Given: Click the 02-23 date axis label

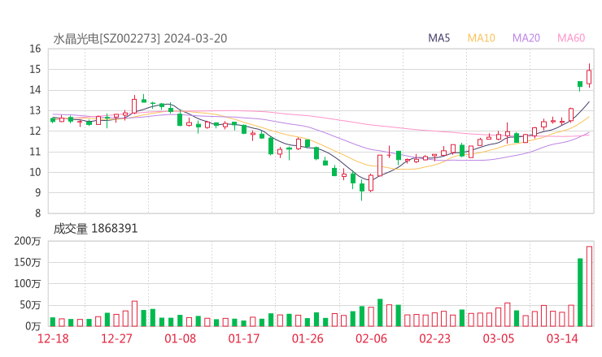Looking at the screenshot, I should pos(434,338).
